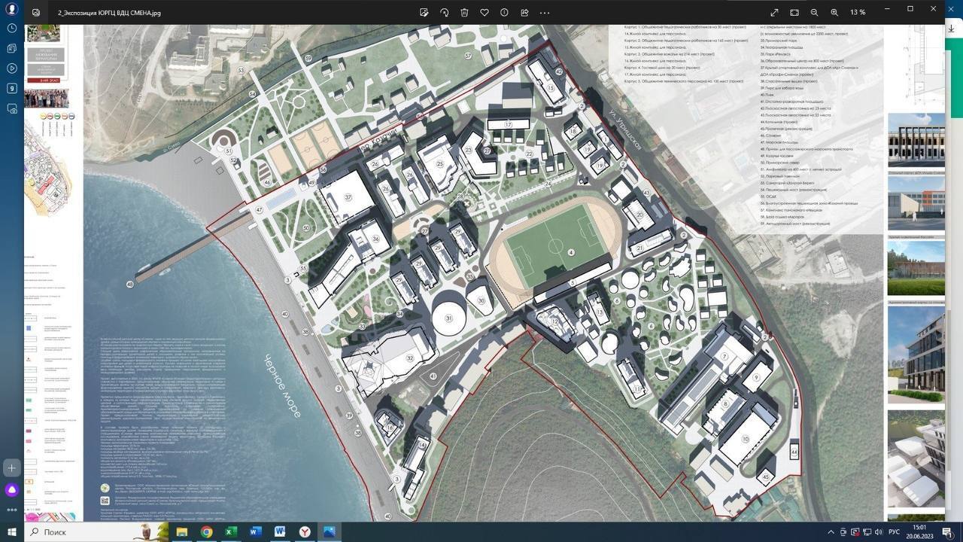The image size is (963, 542).
Task: Open the photo collection view icon
Action: [x=36, y=13]
